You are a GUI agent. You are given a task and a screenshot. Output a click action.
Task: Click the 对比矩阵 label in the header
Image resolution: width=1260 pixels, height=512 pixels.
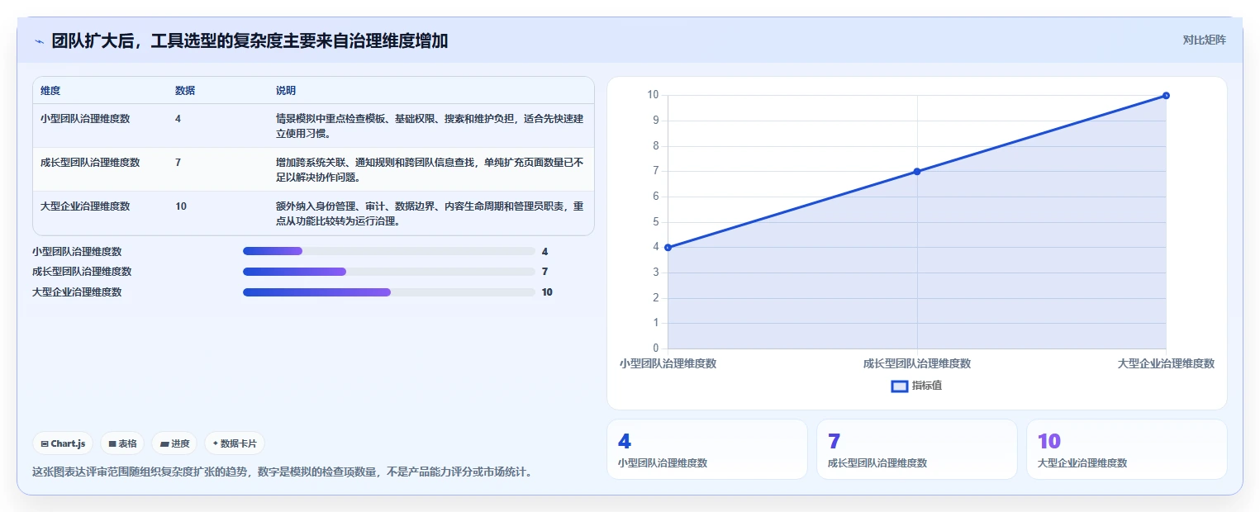(x=1204, y=40)
